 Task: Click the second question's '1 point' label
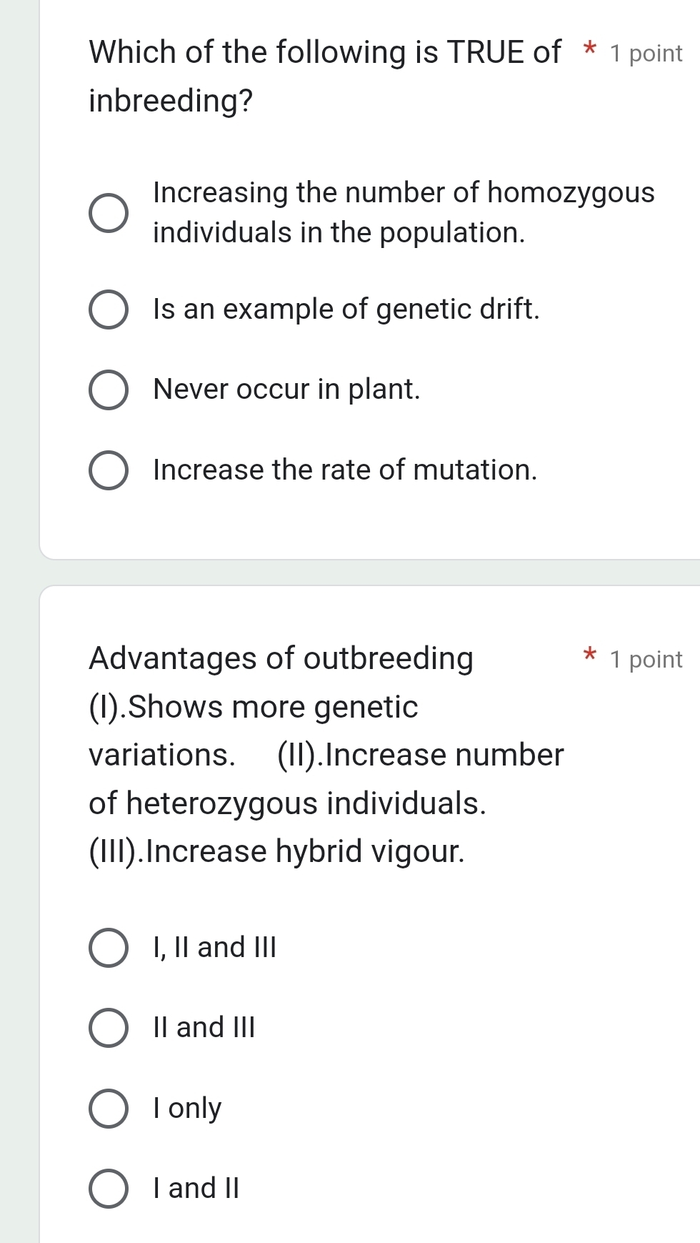[646, 659]
